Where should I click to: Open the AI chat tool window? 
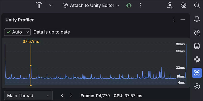pos(197,33)
